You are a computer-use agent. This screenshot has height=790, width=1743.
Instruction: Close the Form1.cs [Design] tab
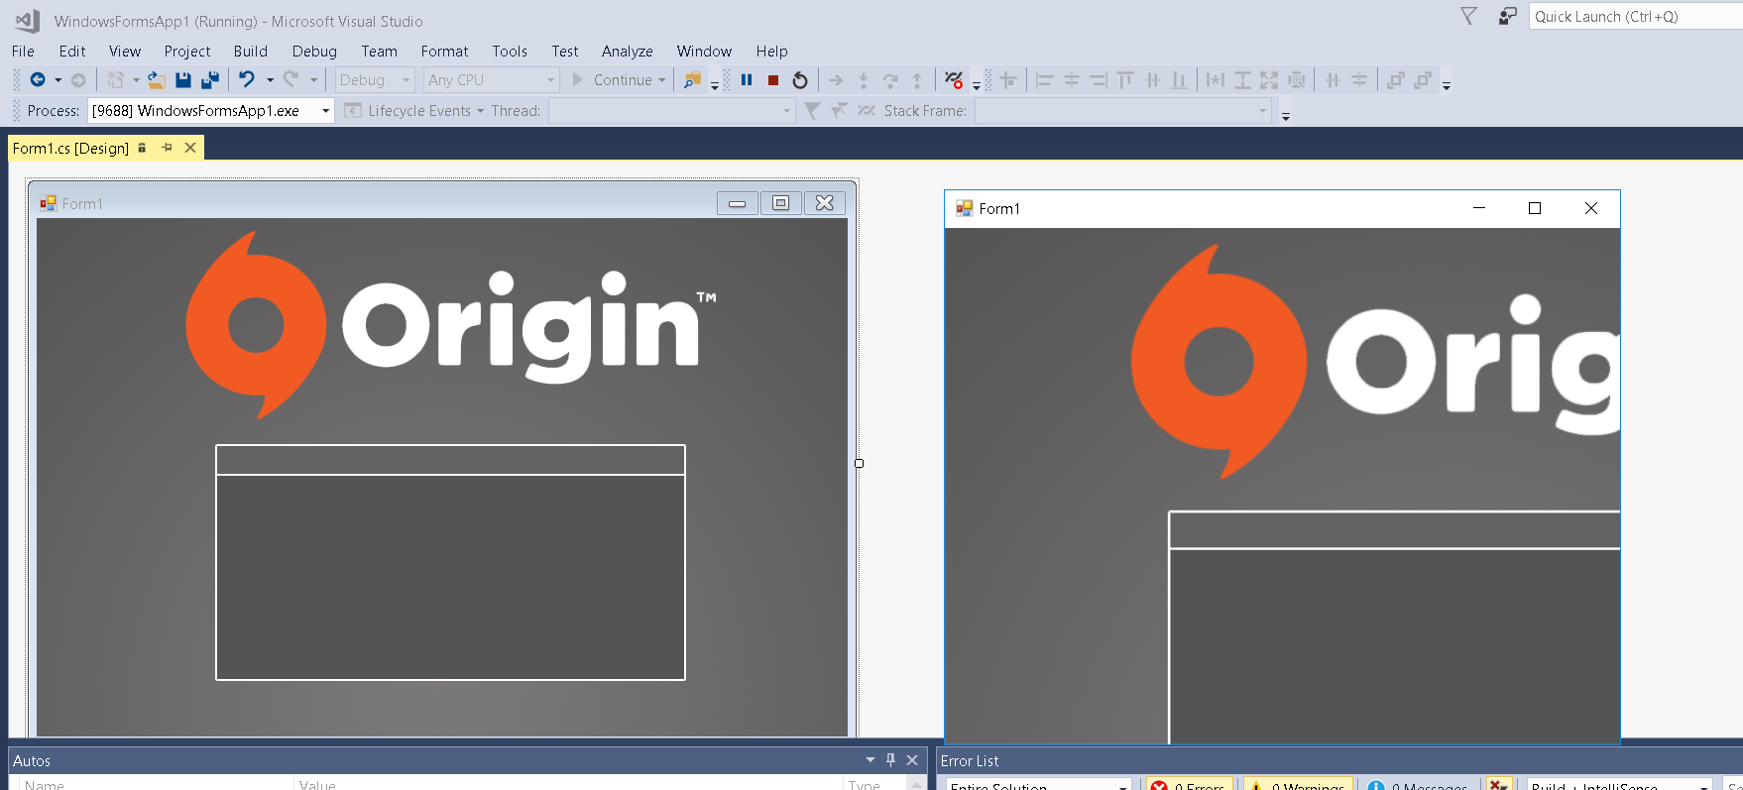[190, 148]
